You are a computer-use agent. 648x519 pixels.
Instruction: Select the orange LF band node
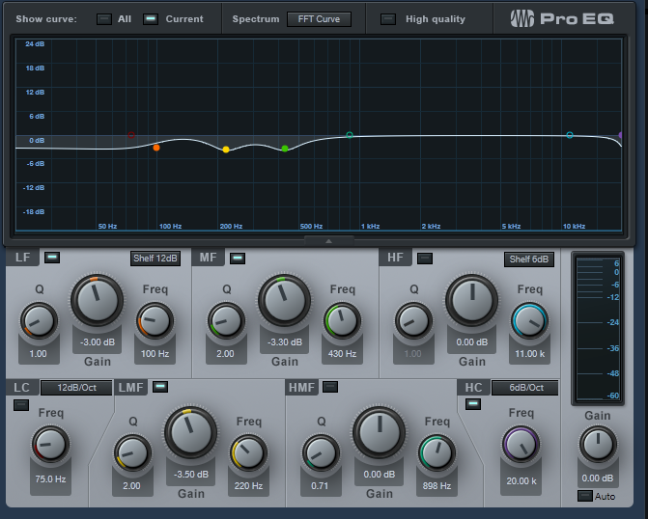point(156,148)
